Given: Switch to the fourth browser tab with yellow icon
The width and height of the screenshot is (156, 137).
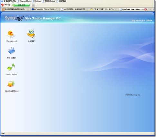Looking at the screenshot, I should pyautogui.click(x=103, y=9).
